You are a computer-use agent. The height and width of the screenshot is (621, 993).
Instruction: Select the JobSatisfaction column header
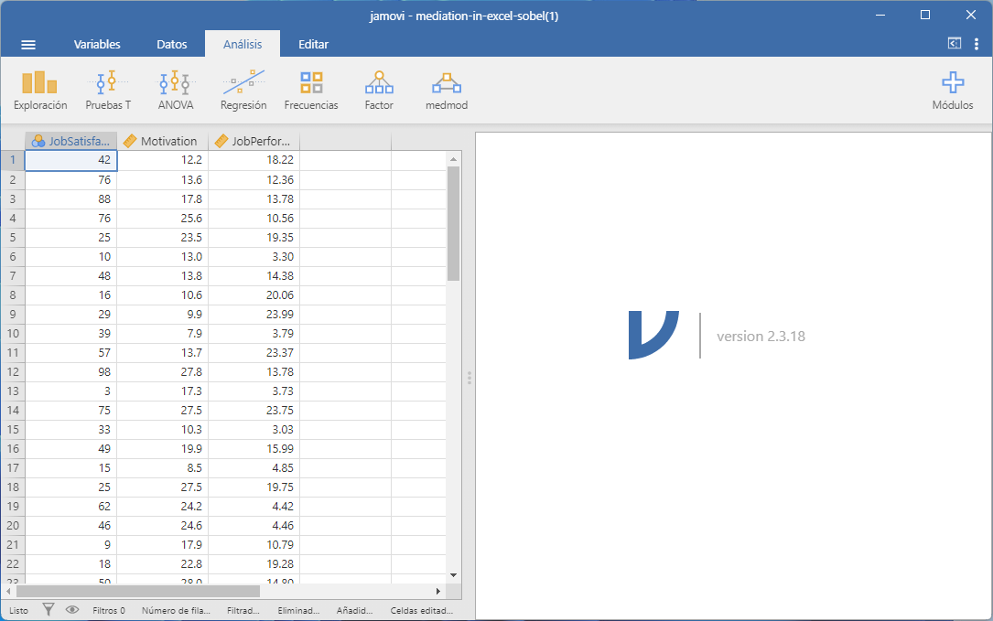[x=71, y=141]
